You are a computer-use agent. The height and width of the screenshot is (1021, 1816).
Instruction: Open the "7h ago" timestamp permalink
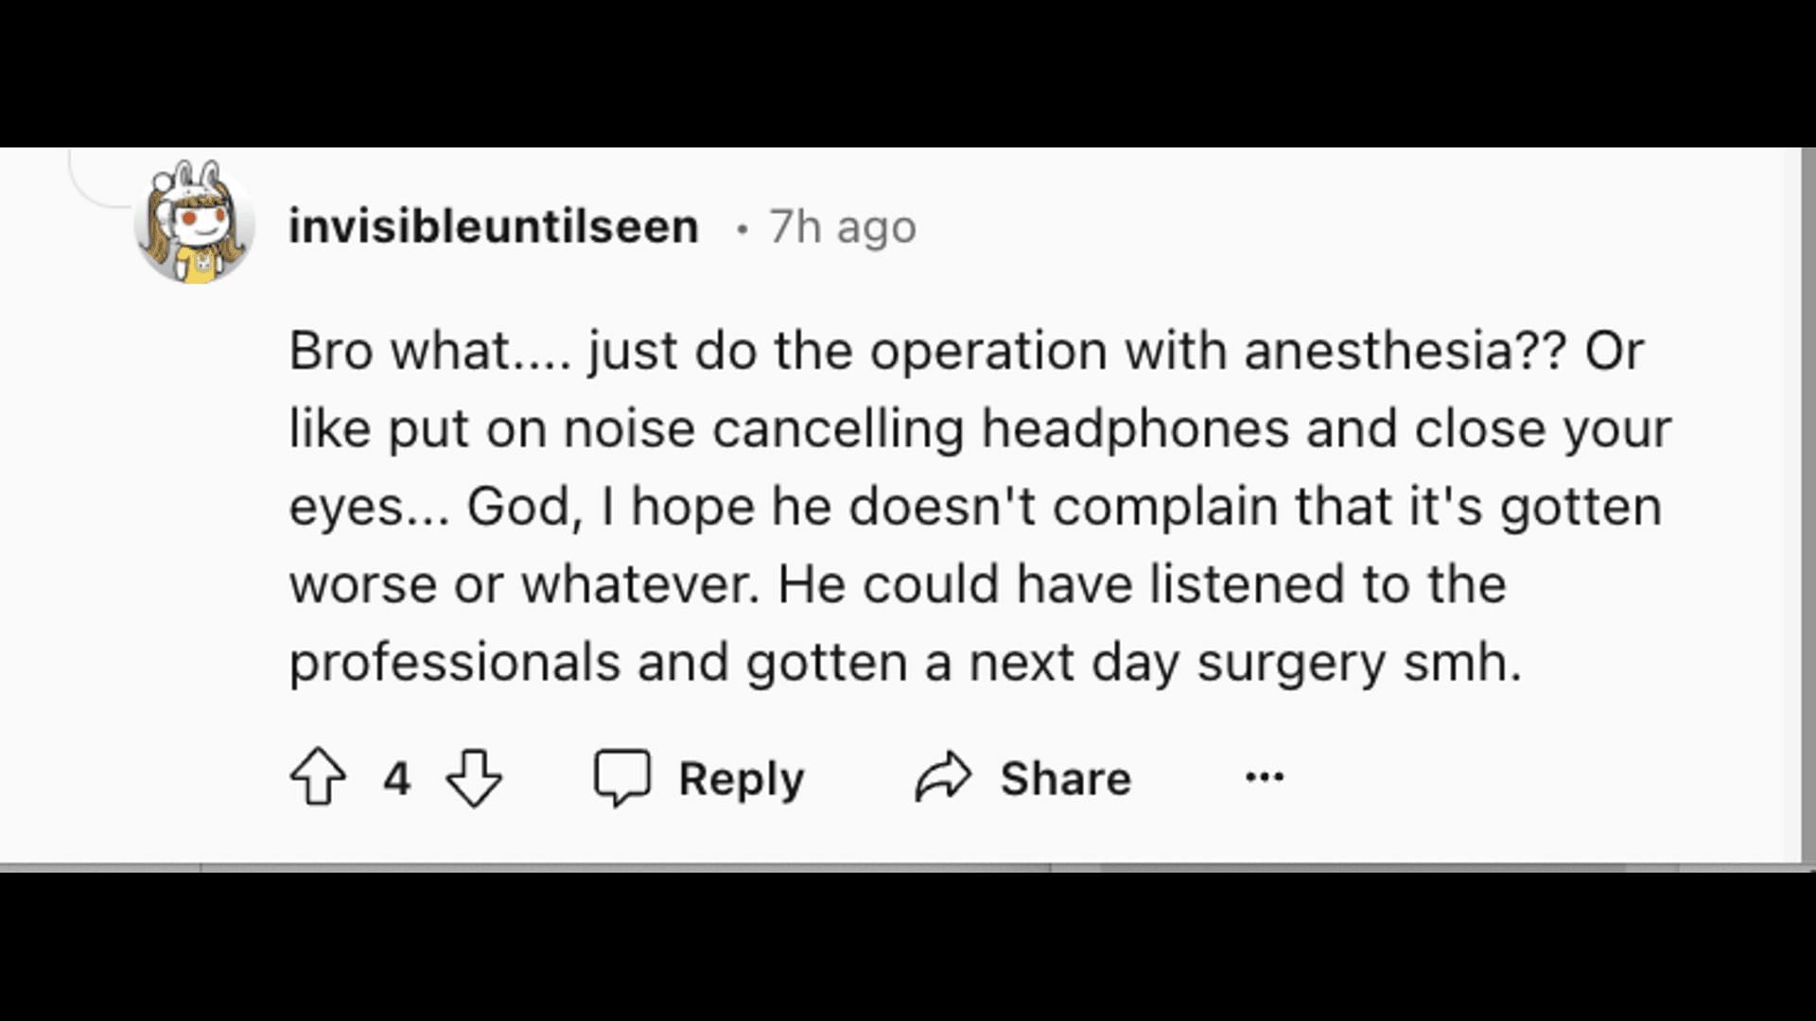pos(842,227)
